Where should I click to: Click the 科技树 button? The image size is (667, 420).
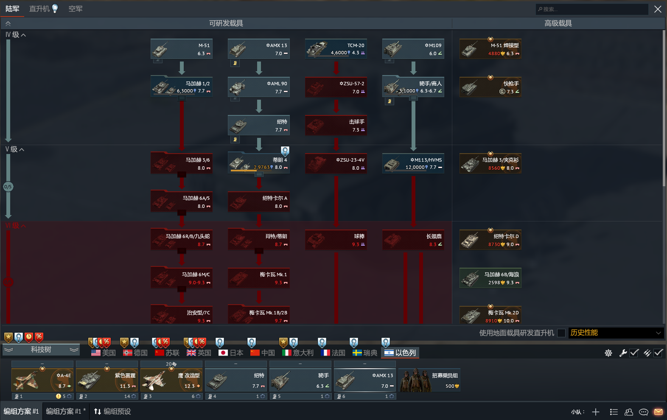[41, 350]
